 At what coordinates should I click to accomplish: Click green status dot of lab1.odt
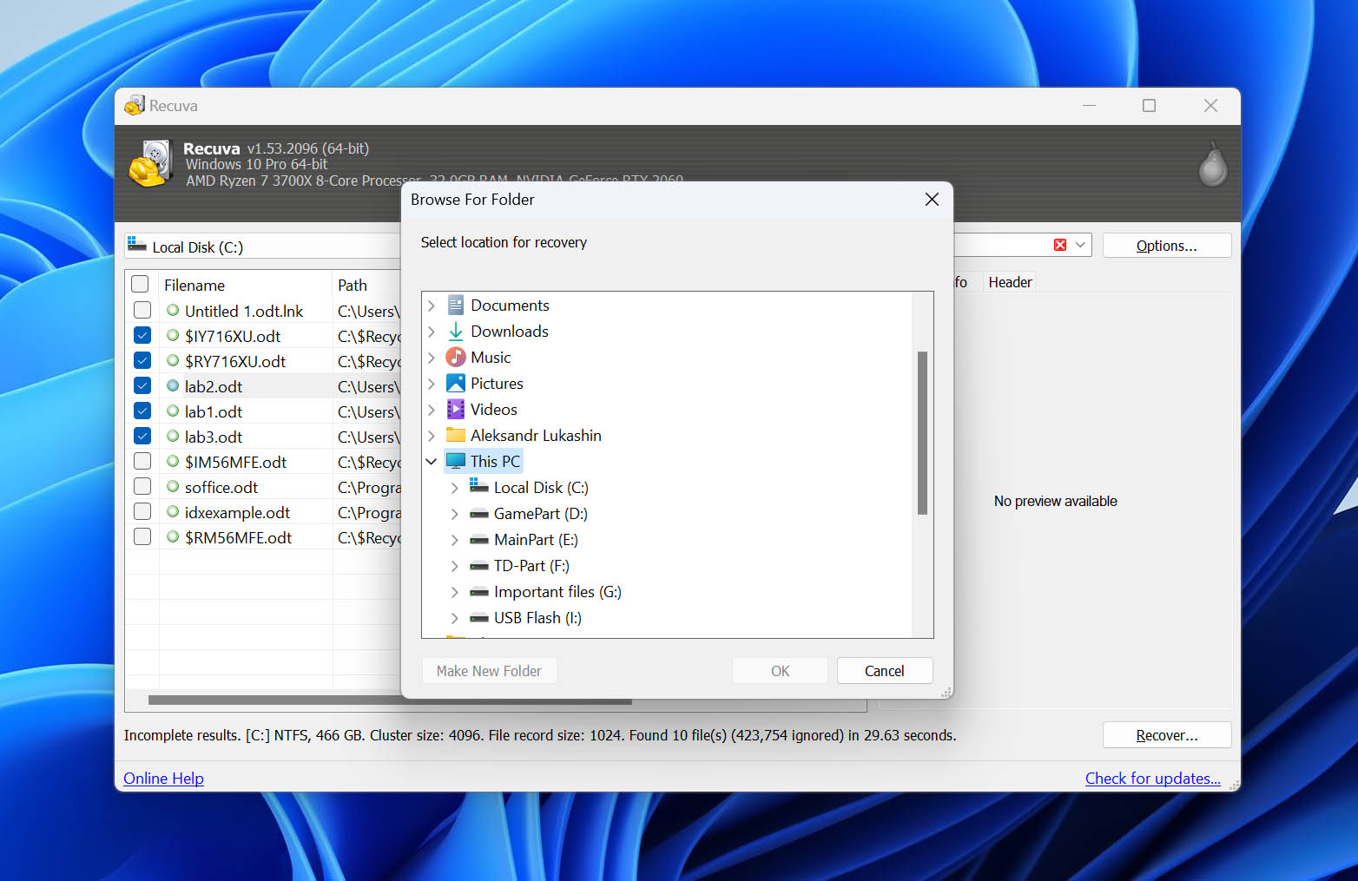[173, 411]
